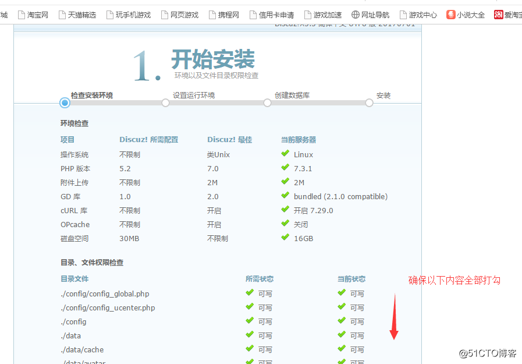This screenshot has width=522, height=364.
Task: Click the 创建数据库 step circle
Action: click(x=267, y=103)
